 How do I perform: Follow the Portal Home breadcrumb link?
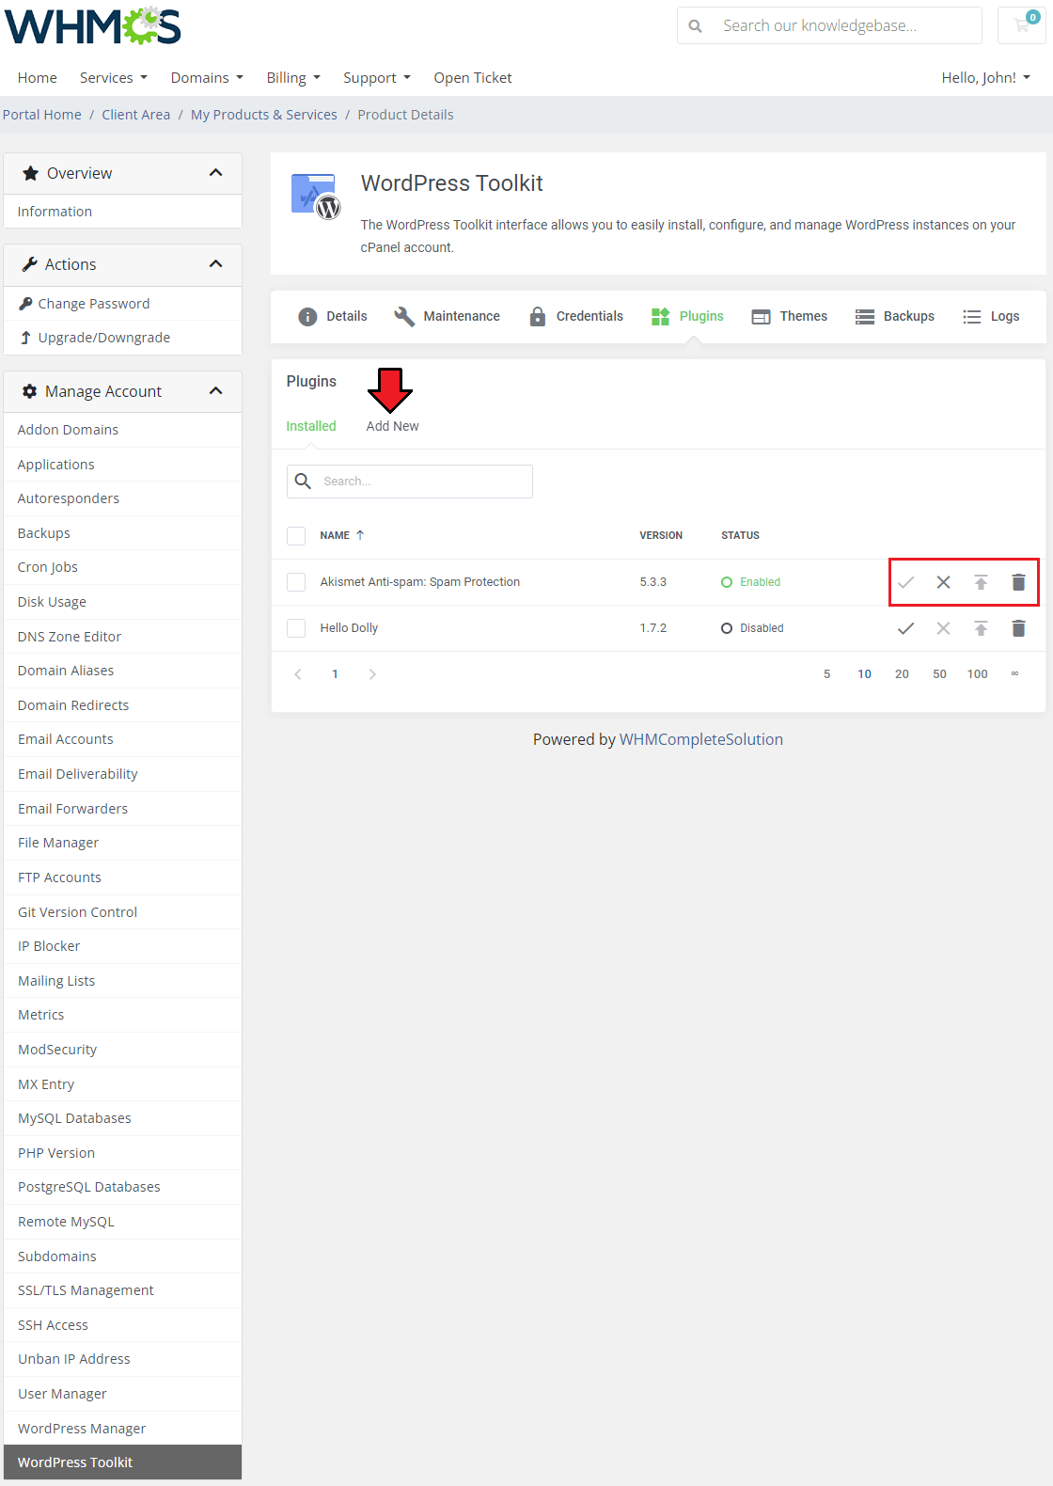[42, 115]
